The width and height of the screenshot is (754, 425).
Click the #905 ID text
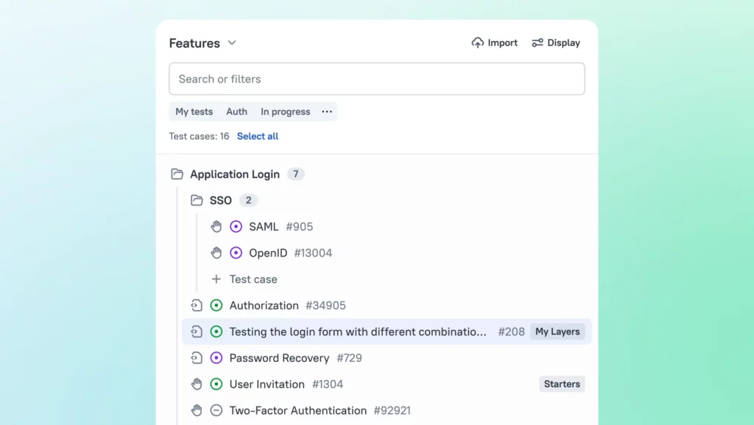click(x=299, y=226)
